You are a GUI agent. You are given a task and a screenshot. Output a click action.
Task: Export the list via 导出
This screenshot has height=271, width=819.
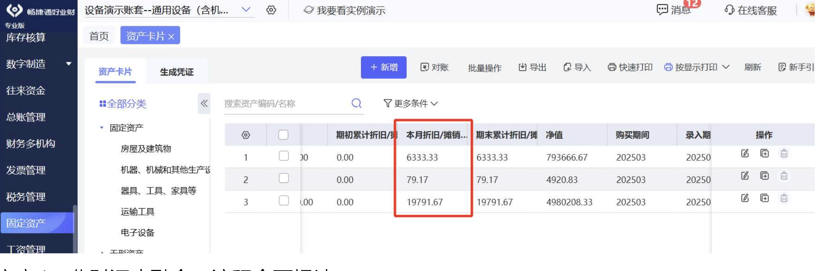pos(532,67)
